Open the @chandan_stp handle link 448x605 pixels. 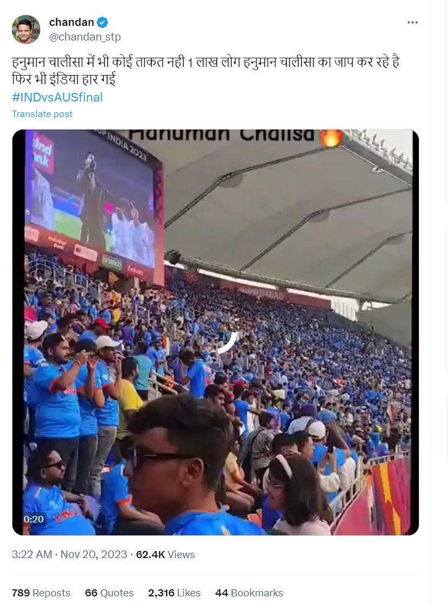[85, 37]
